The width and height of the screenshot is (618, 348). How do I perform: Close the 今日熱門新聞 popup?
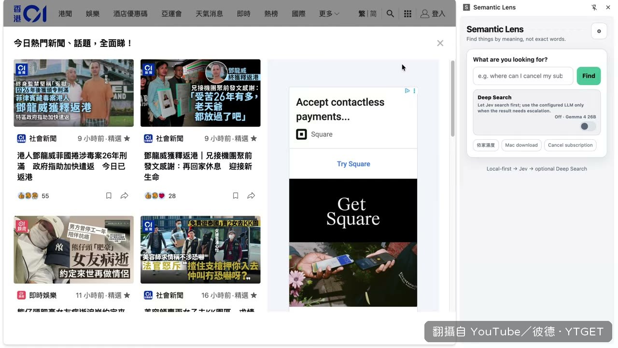point(440,43)
